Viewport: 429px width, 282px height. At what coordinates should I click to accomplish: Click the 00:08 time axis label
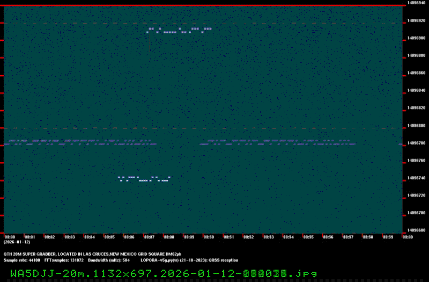click(x=169, y=237)
